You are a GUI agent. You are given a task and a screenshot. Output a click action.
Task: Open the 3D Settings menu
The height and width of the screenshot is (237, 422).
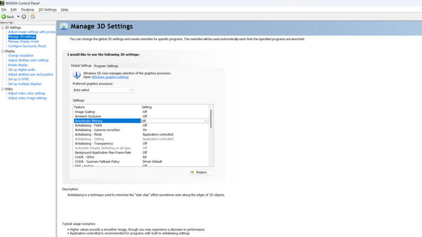(47, 10)
